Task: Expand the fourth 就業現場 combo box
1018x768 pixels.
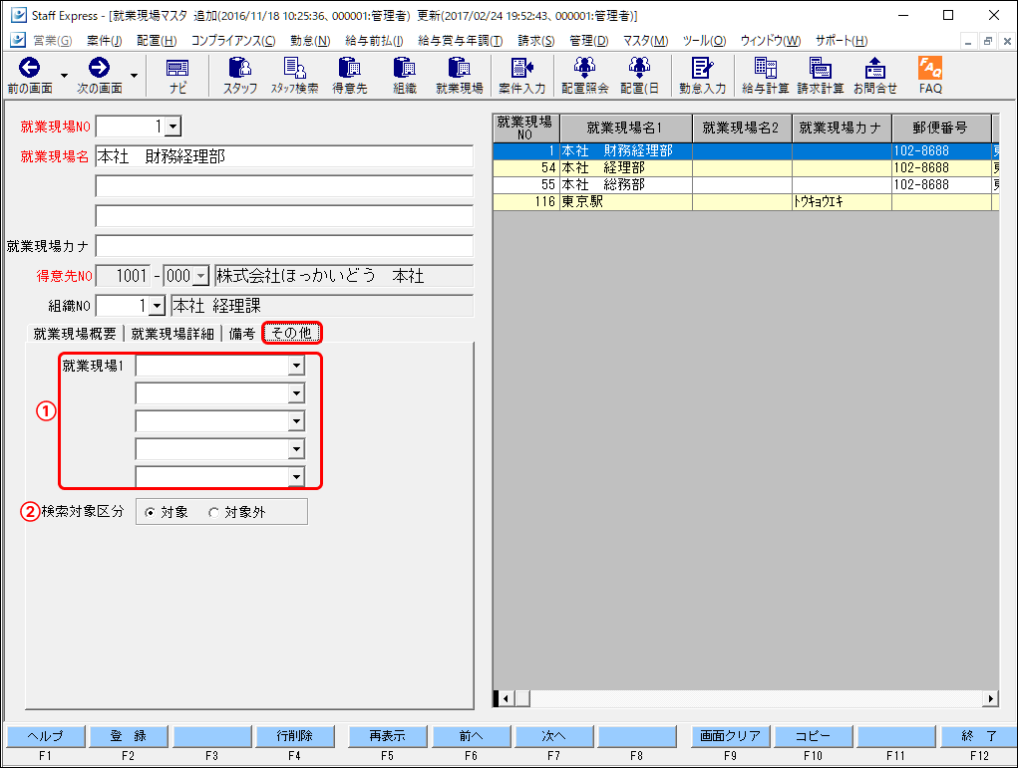Action: point(296,449)
